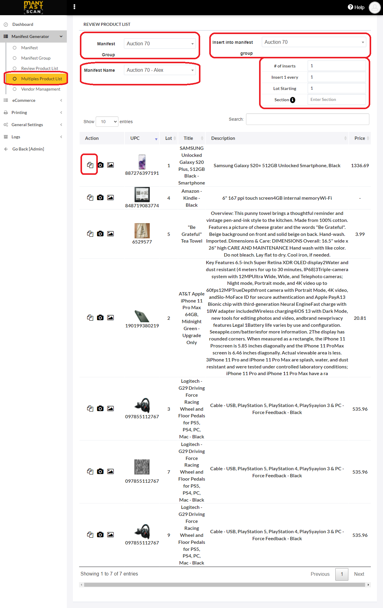Screen dimensions: 383x608
Task: Go to Next page of entries
Action: 359,574
